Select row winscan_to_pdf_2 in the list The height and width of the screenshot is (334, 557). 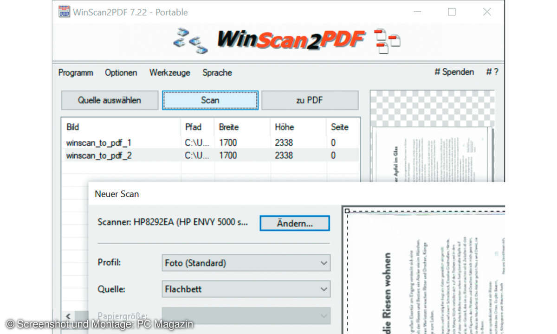coord(210,155)
